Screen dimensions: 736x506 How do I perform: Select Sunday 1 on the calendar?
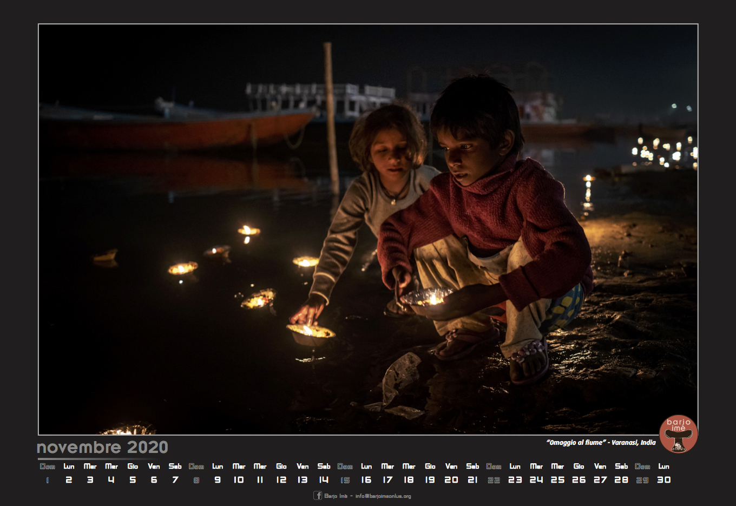48,480
